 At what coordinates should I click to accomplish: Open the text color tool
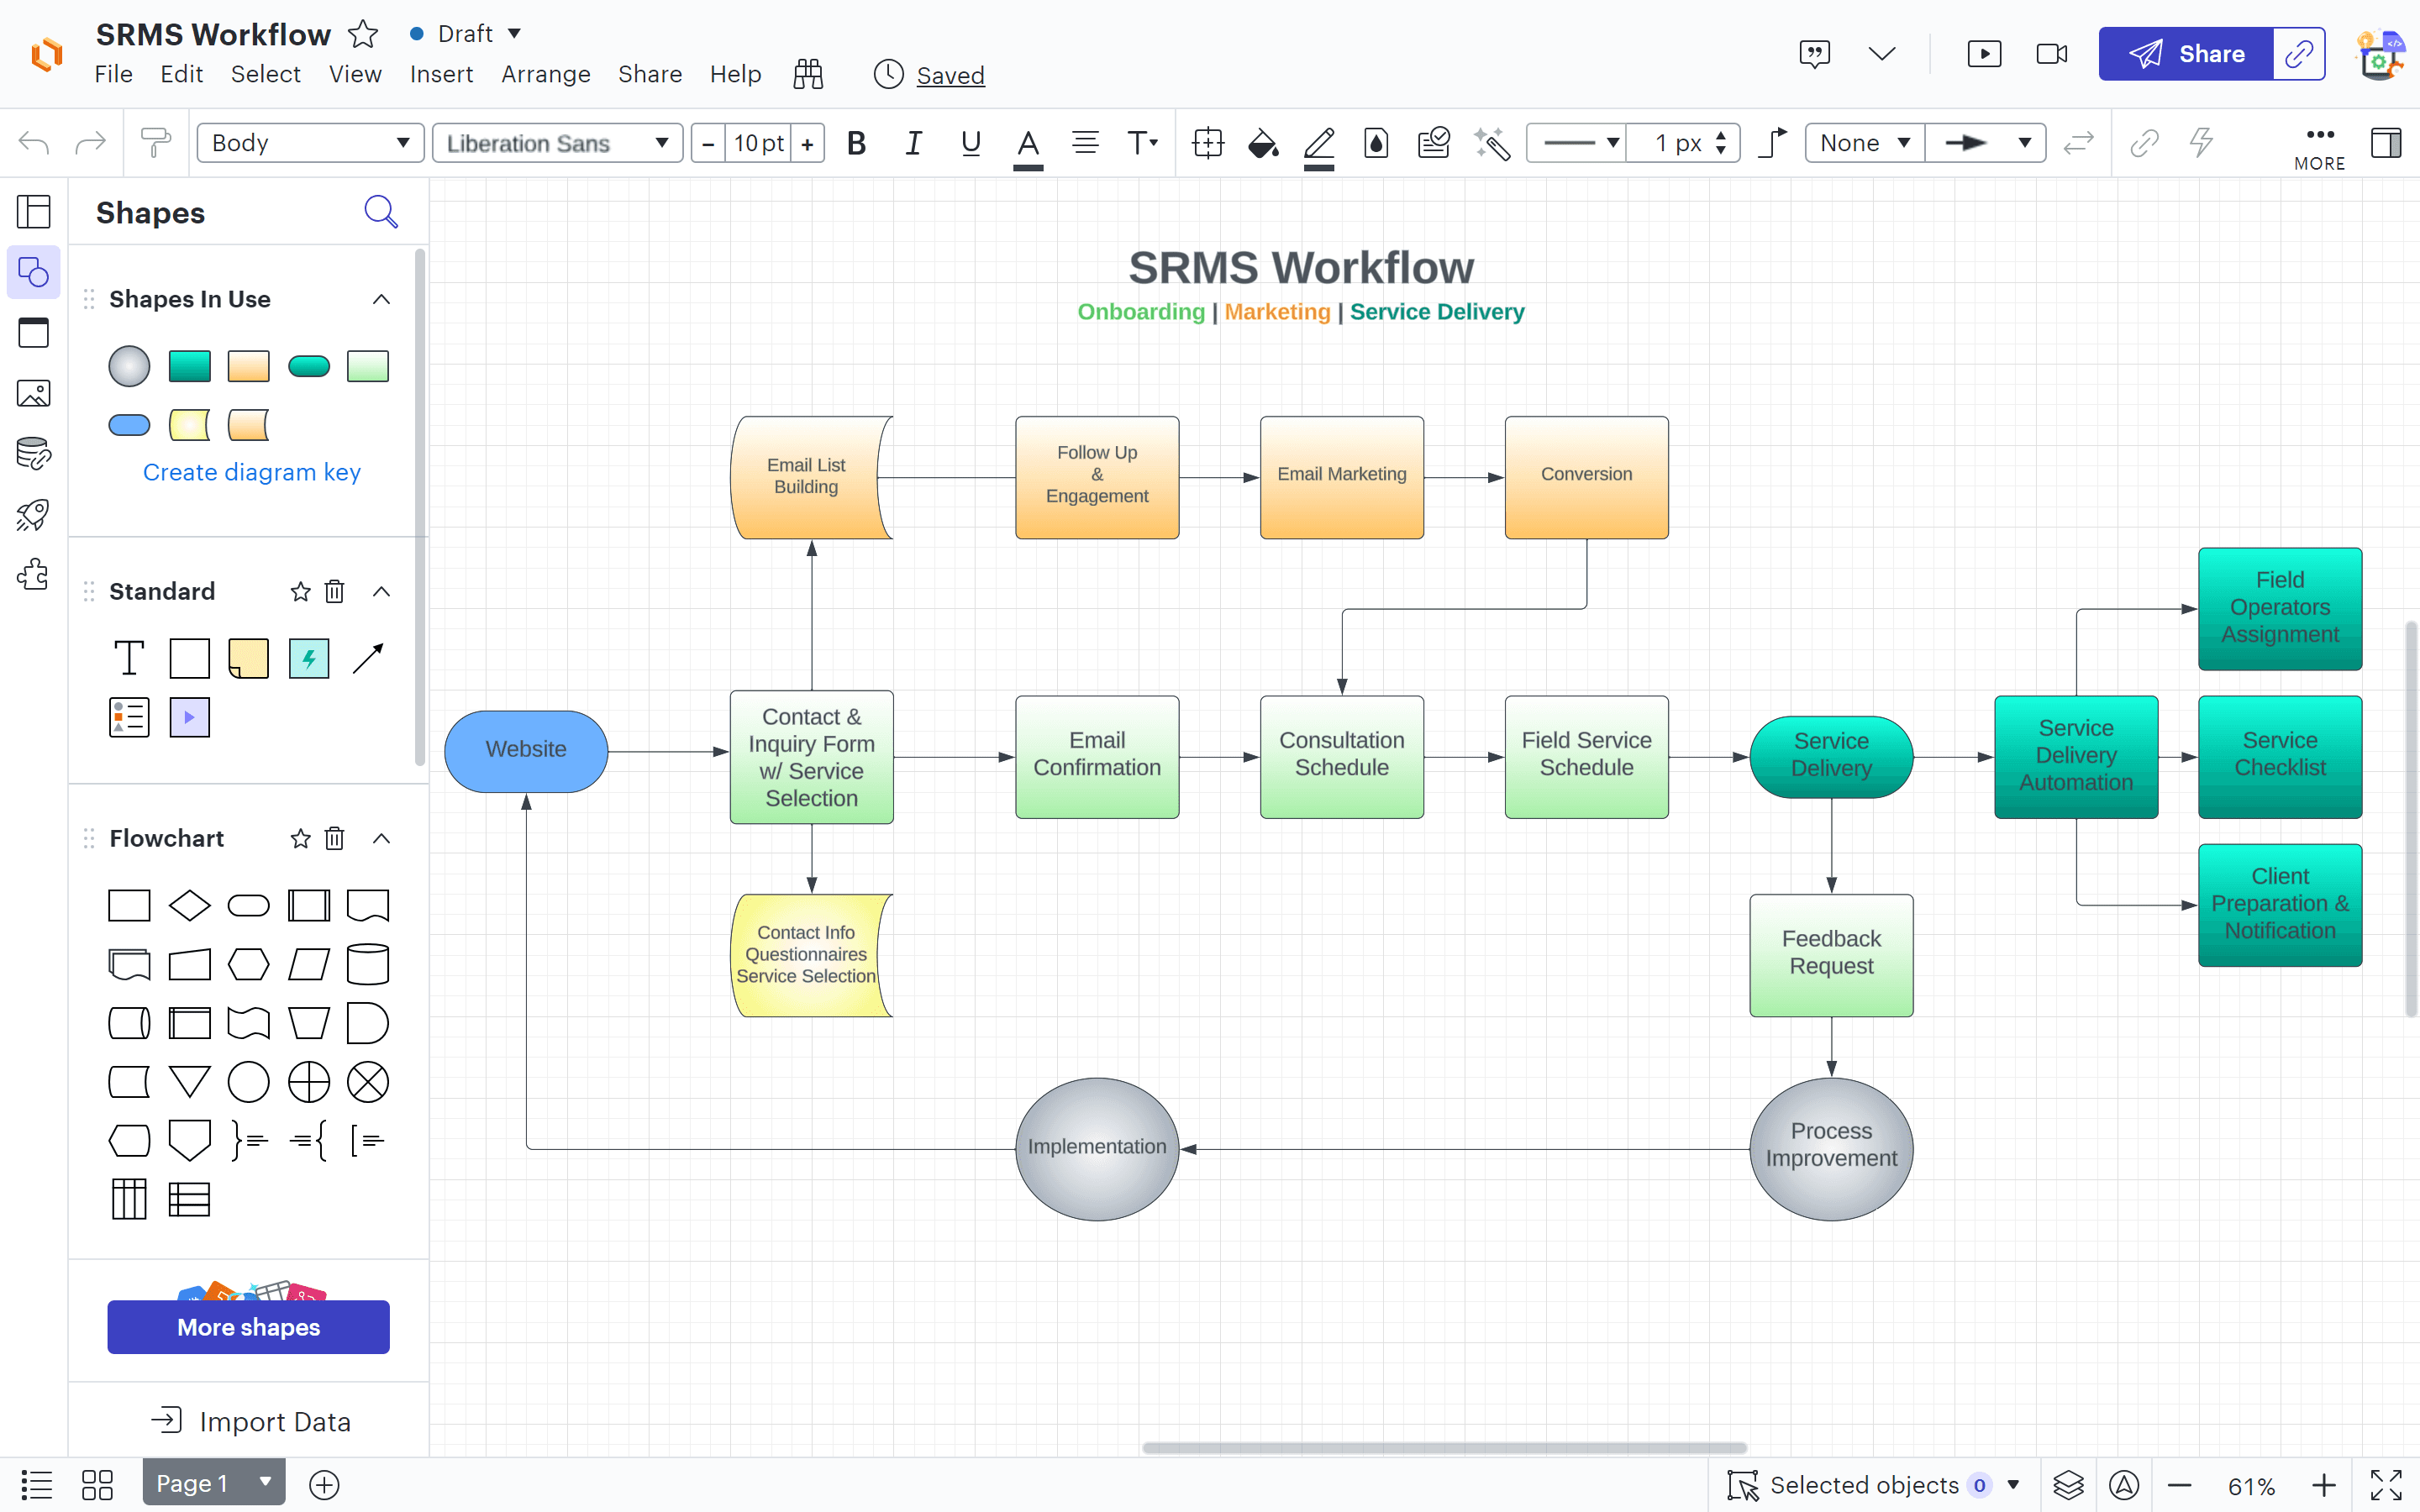tap(1027, 146)
